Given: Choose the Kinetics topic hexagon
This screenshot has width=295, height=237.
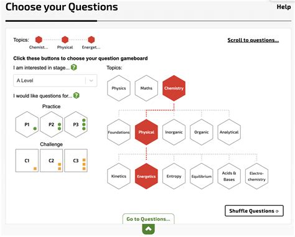Looking at the screenshot, I should tap(119, 176).
